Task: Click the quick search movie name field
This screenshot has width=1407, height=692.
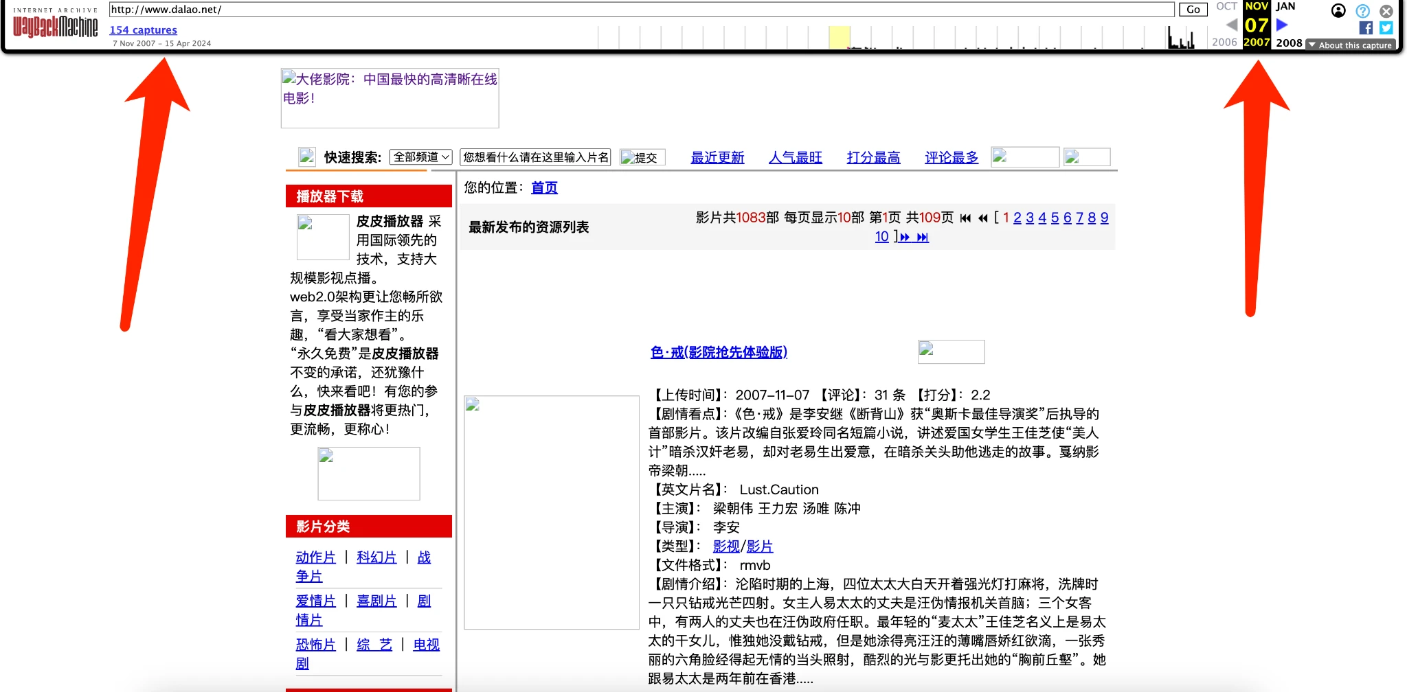Action: (535, 157)
